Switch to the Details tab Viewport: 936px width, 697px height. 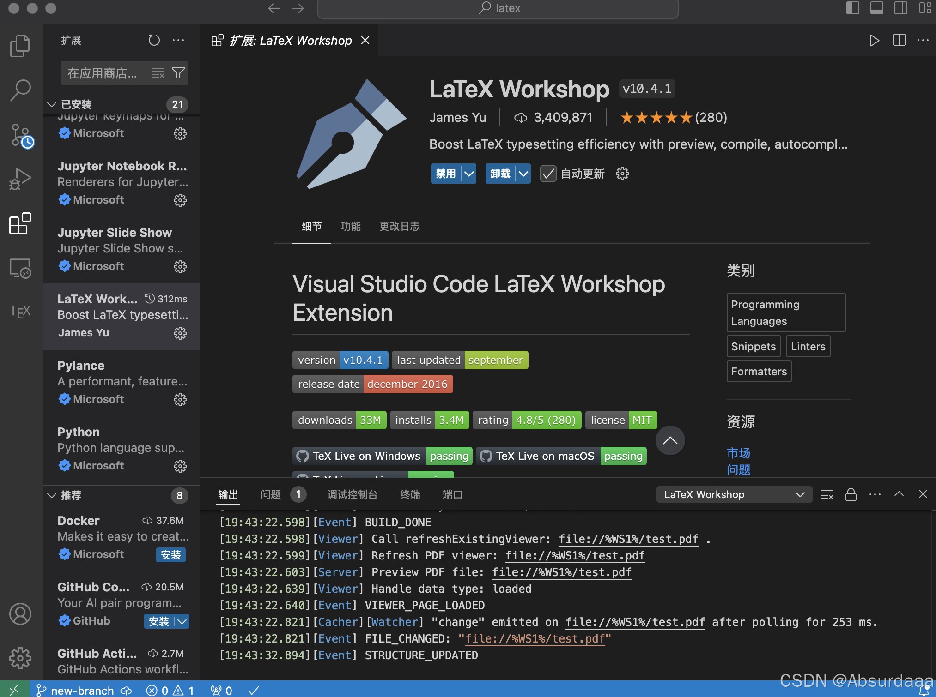(312, 227)
